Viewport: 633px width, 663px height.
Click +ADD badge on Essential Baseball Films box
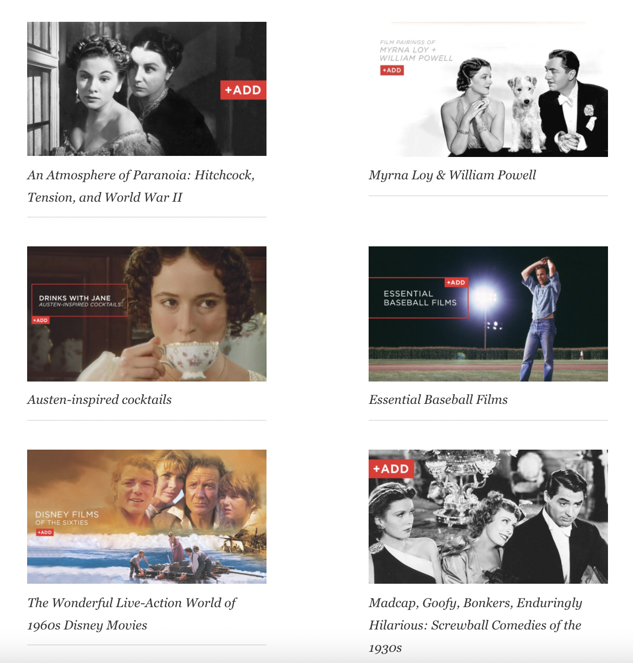[456, 283]
